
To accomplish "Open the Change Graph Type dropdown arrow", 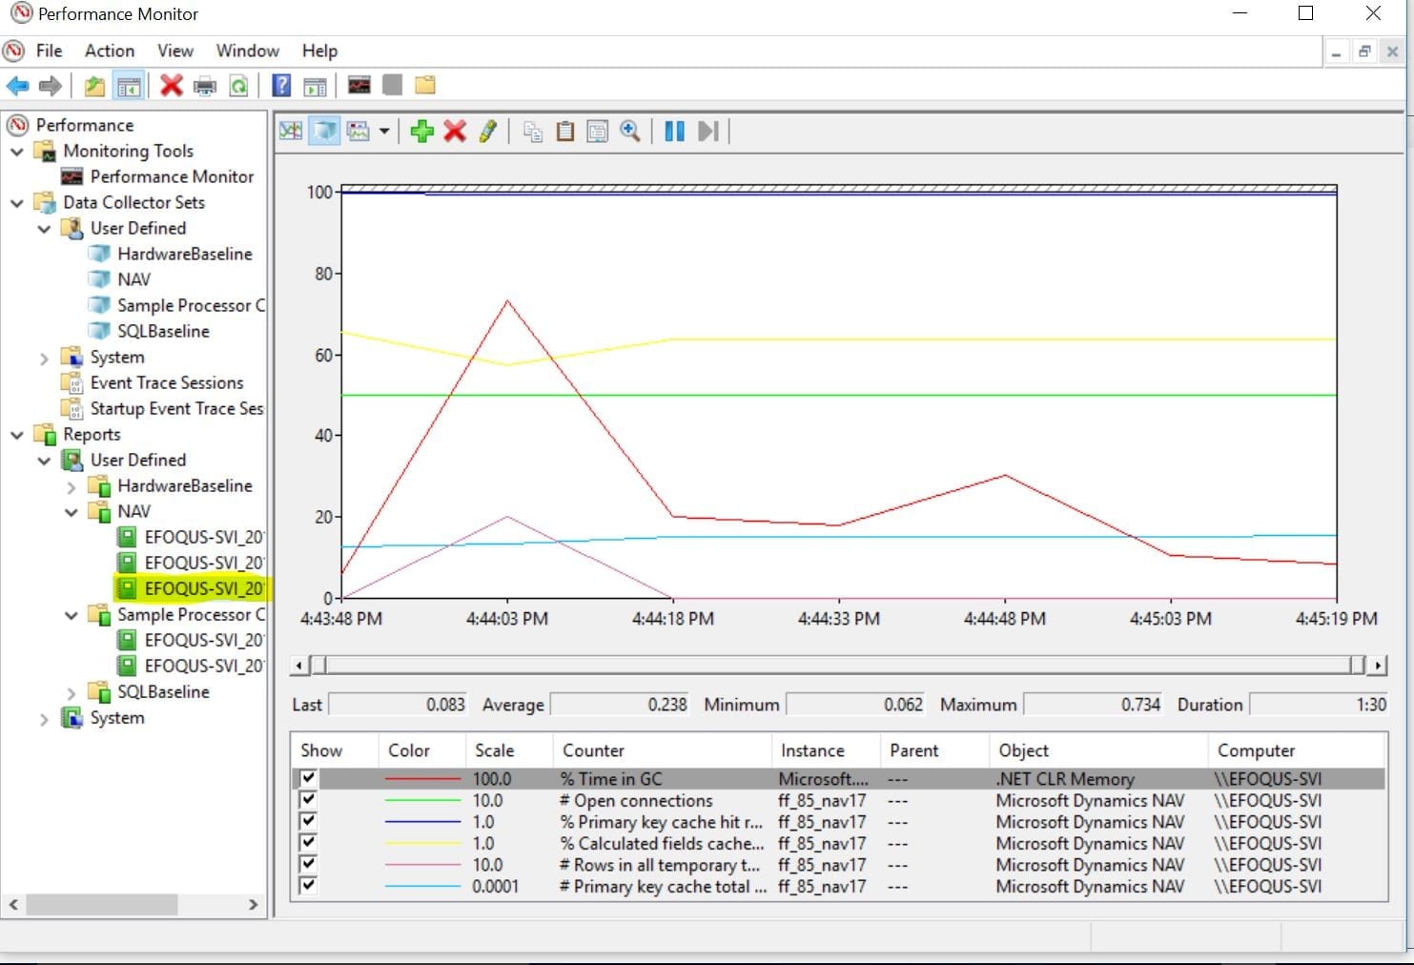I will pos(384,131).
